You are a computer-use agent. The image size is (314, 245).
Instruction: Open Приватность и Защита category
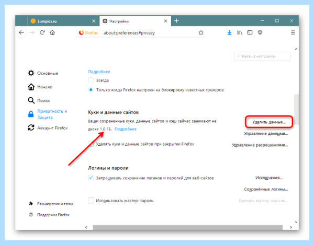tap(48, 114)
